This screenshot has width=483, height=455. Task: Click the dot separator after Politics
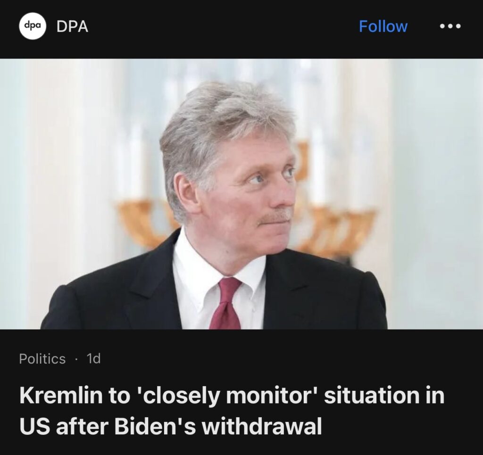coord(76,359)
